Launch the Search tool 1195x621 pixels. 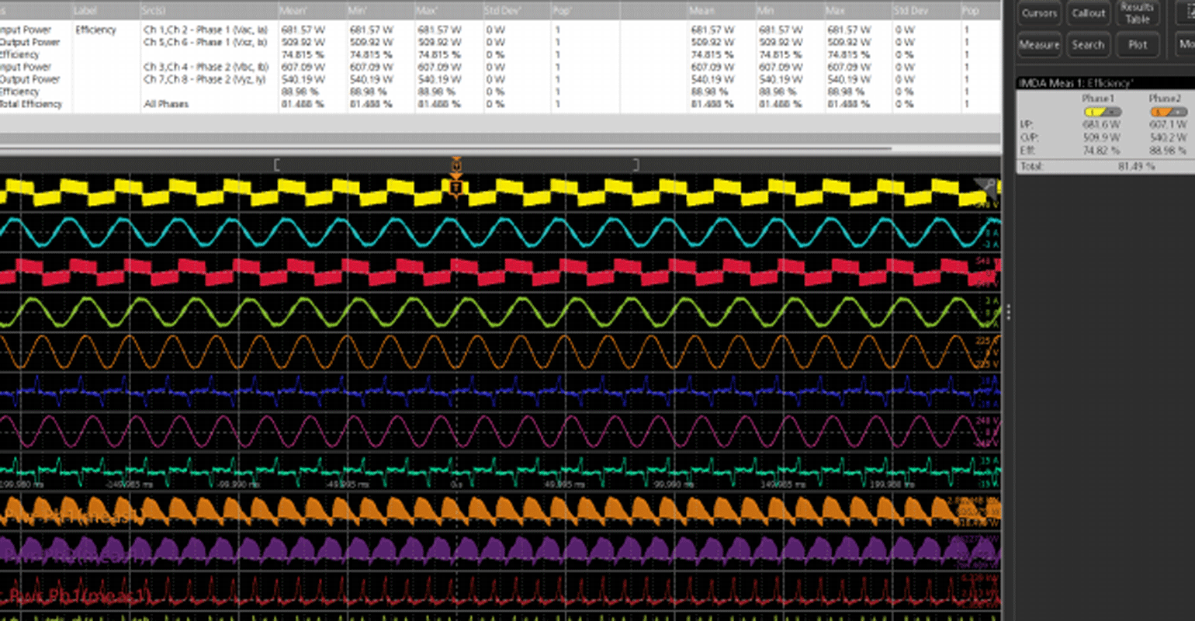point(1088,45)
